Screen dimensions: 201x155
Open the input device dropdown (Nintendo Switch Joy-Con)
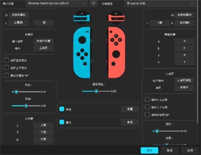point(56,3)
